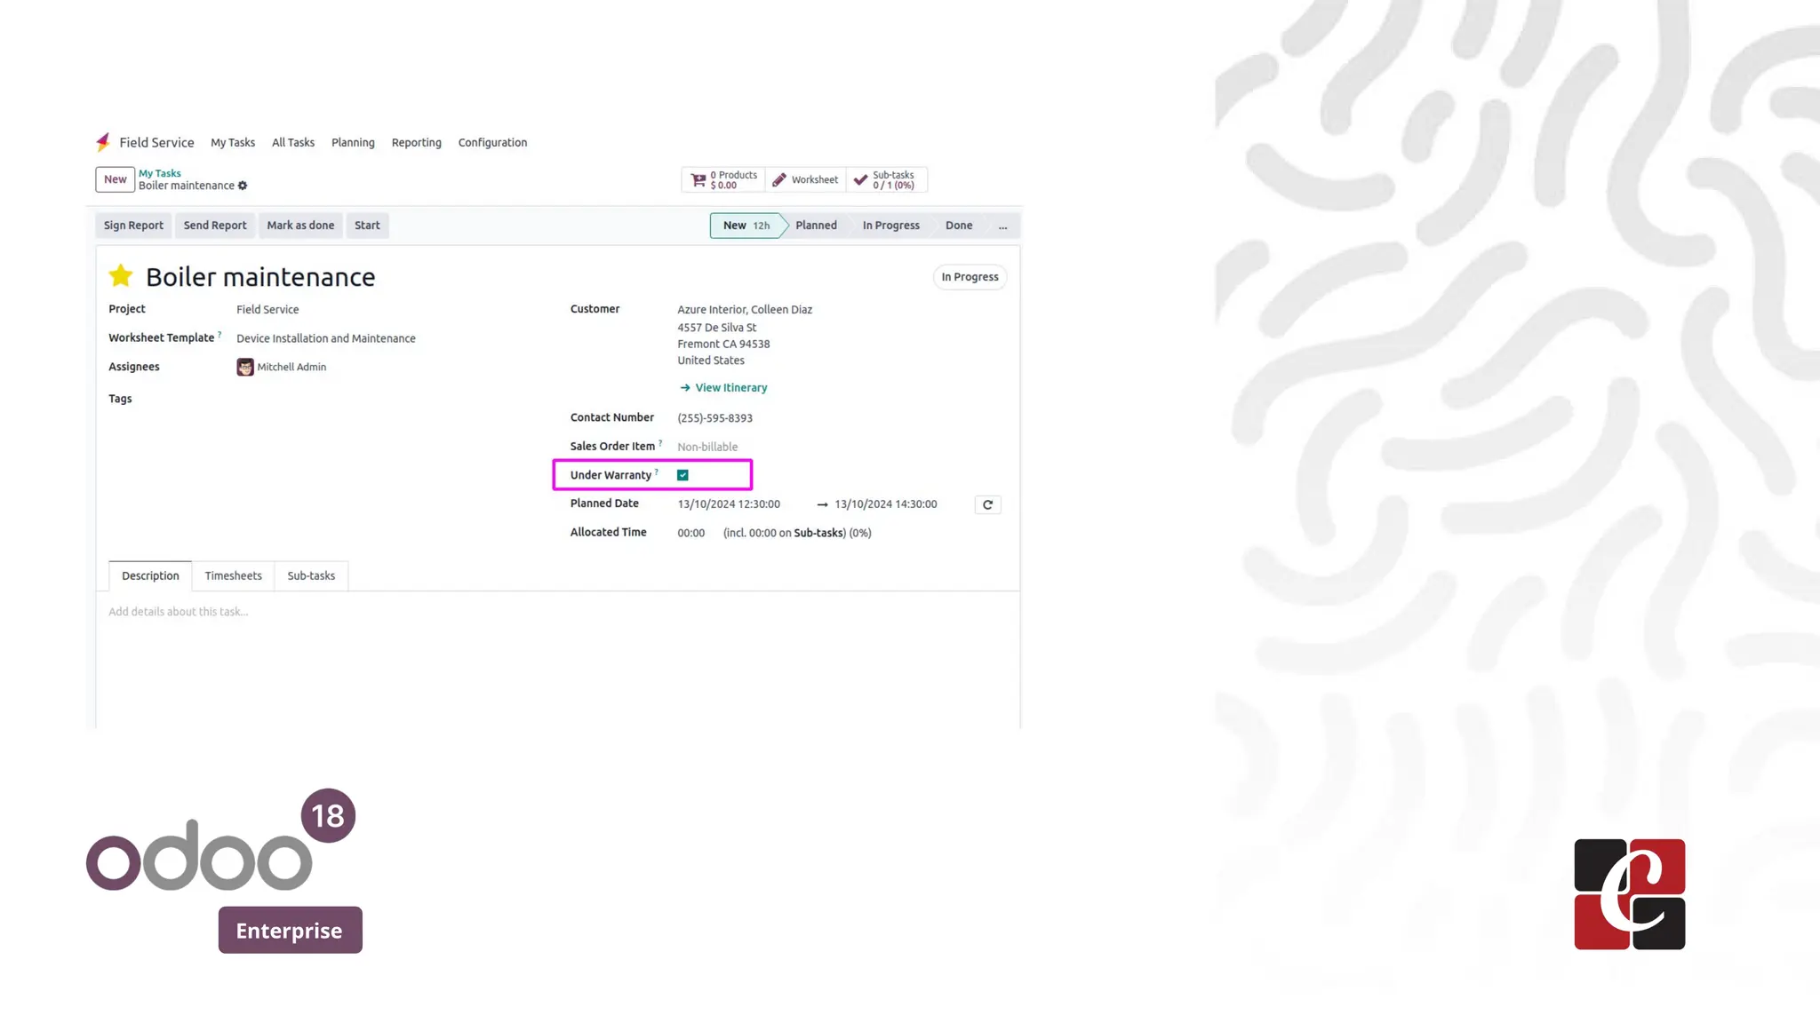Click the planned date refresh icon
The image size is (1820, 1023).
click(987, 504)
